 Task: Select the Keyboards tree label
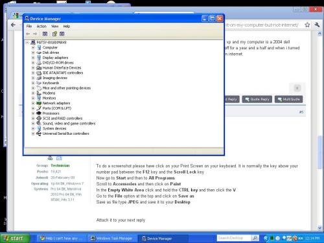pyautogui.click(x=51, y=83)
